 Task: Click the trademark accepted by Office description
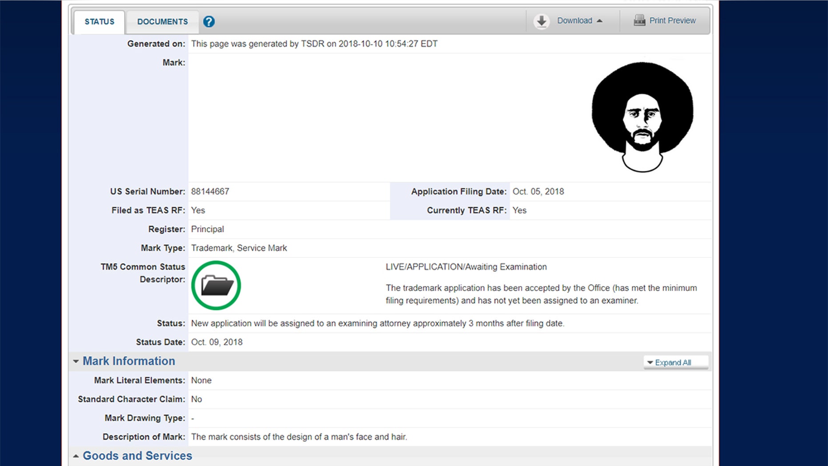point(541,294)
